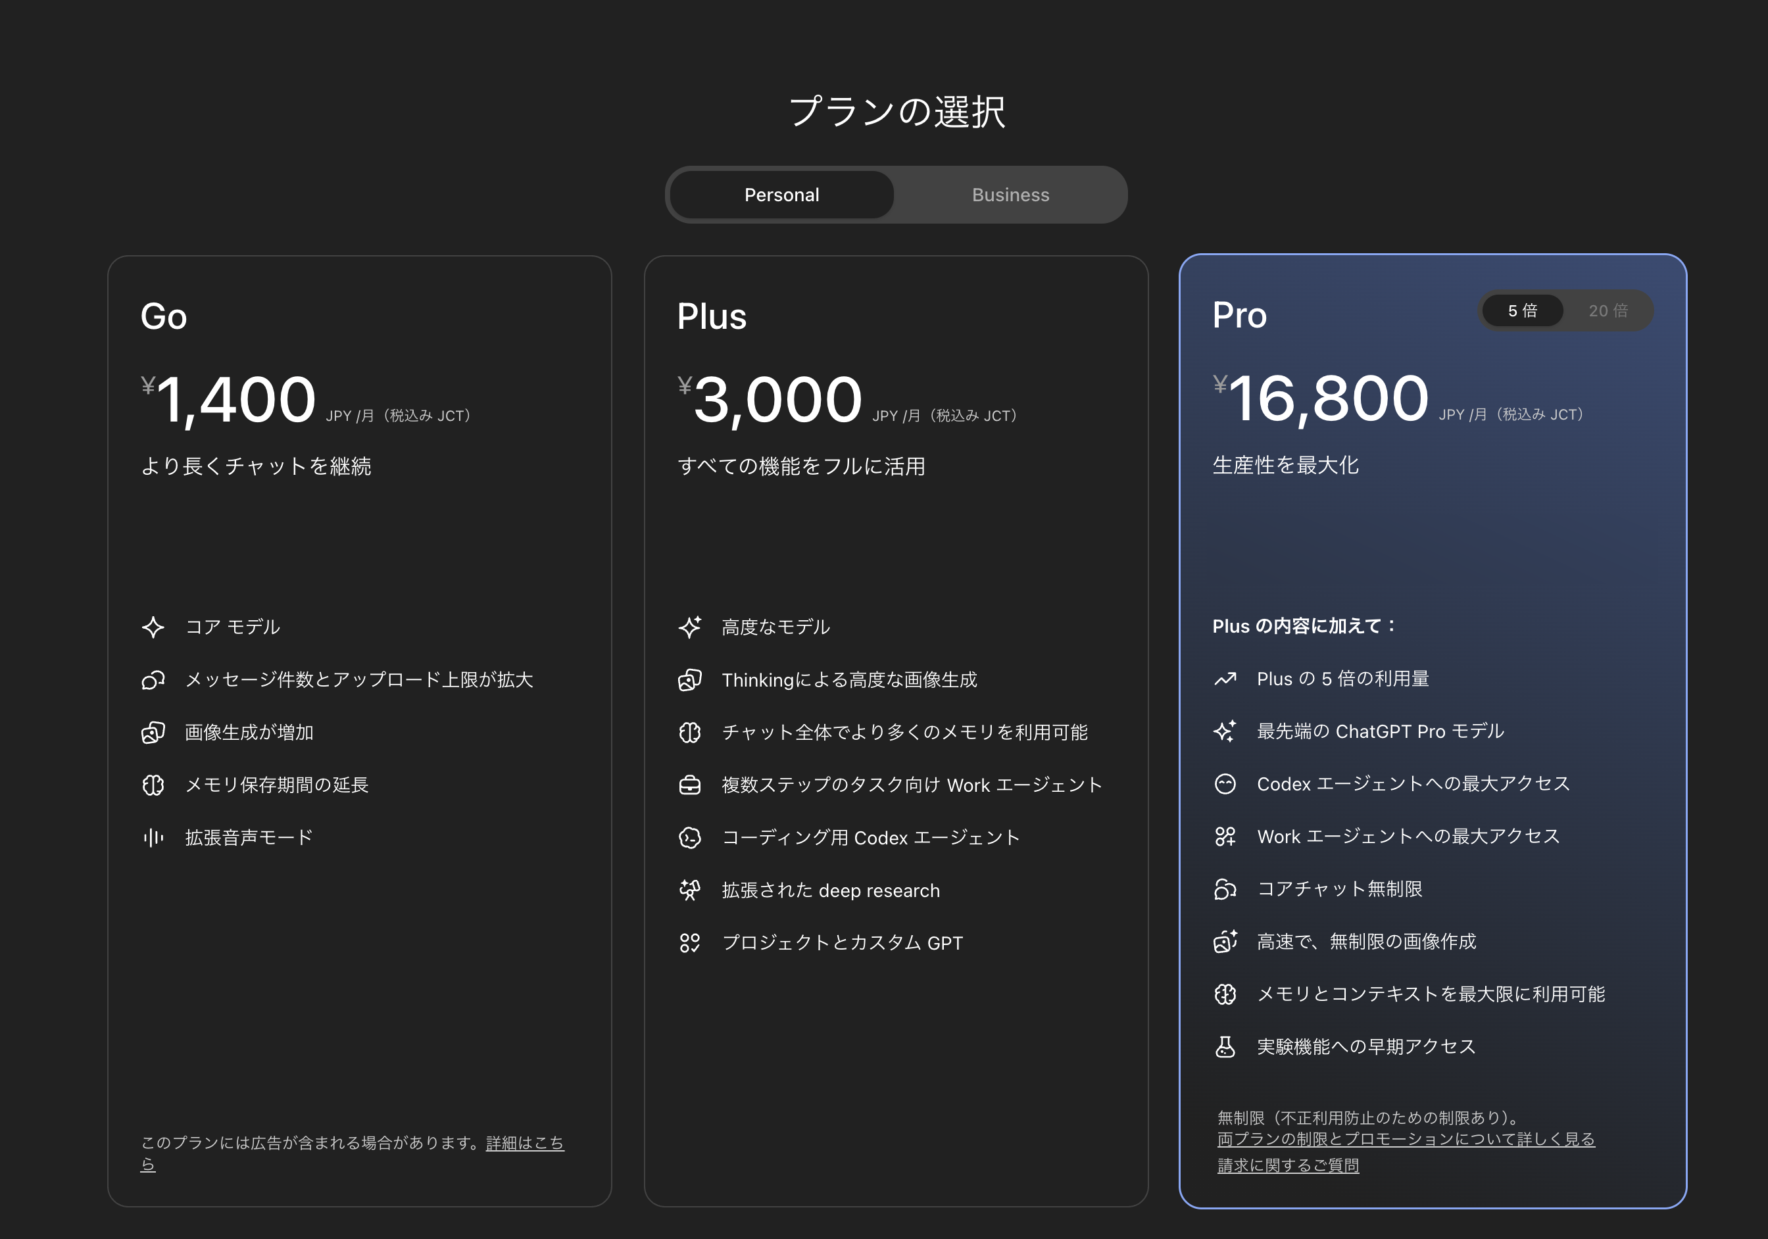Open the 詳細はこちら ads info link
Viewport: 1768px width, 1239px height.
click(525, 1143)
